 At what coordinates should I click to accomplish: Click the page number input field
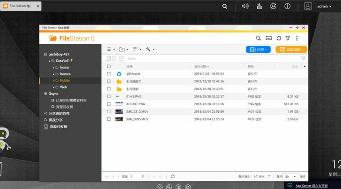[134, 176]
